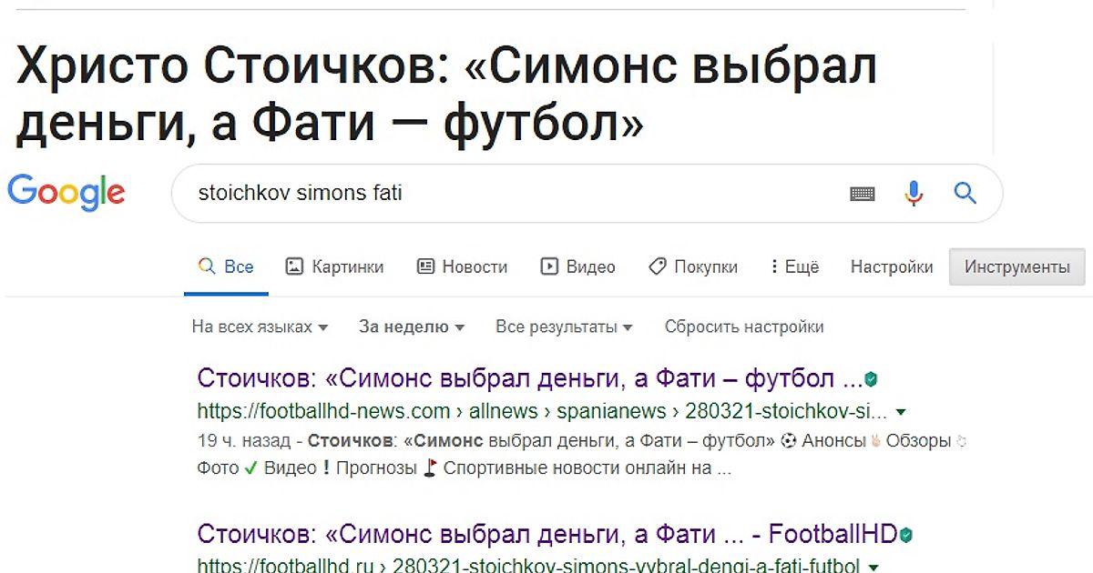Start voice search with microphone icon

914,193
